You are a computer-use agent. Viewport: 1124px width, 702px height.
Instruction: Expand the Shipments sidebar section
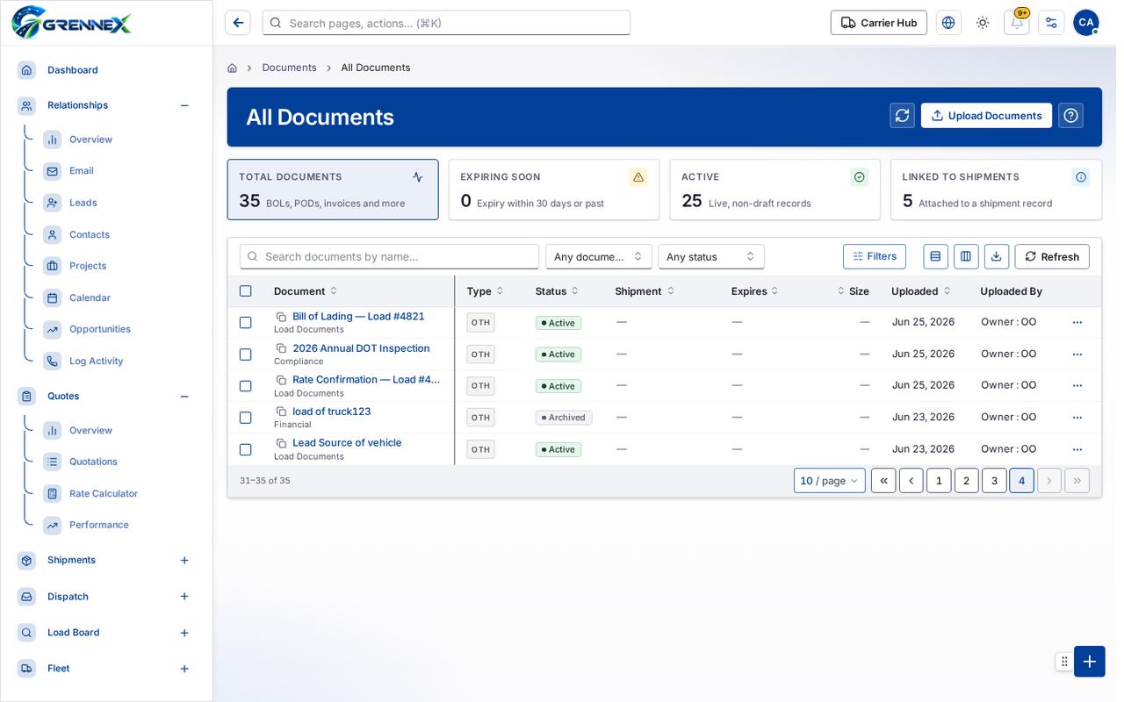click(x=184, y=560)
